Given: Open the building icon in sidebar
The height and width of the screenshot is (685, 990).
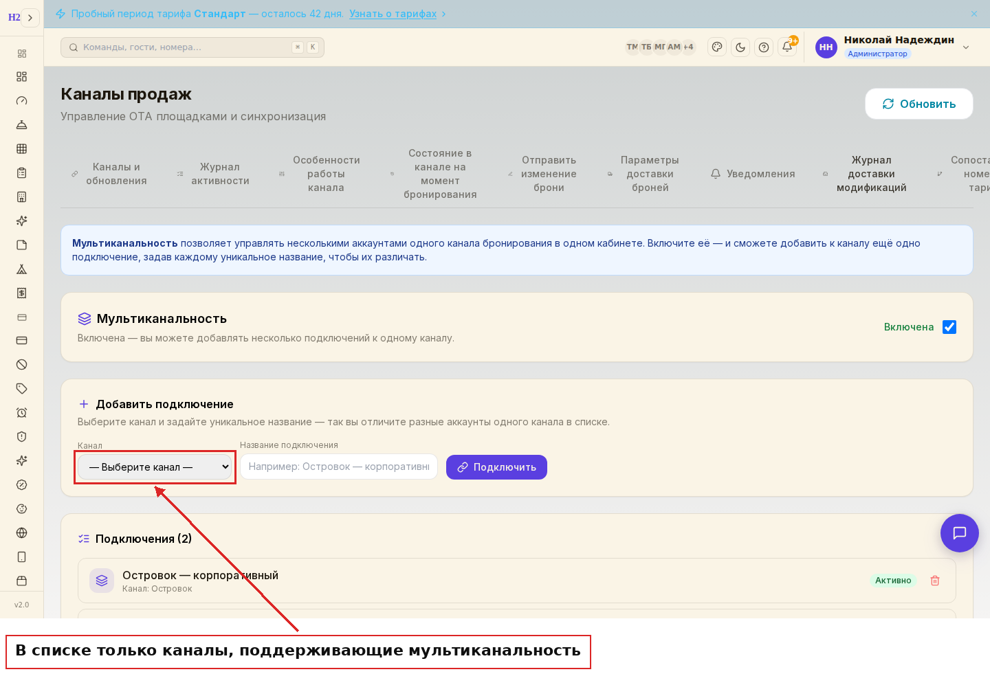Looking at the screenshot, I should point(21,197).
